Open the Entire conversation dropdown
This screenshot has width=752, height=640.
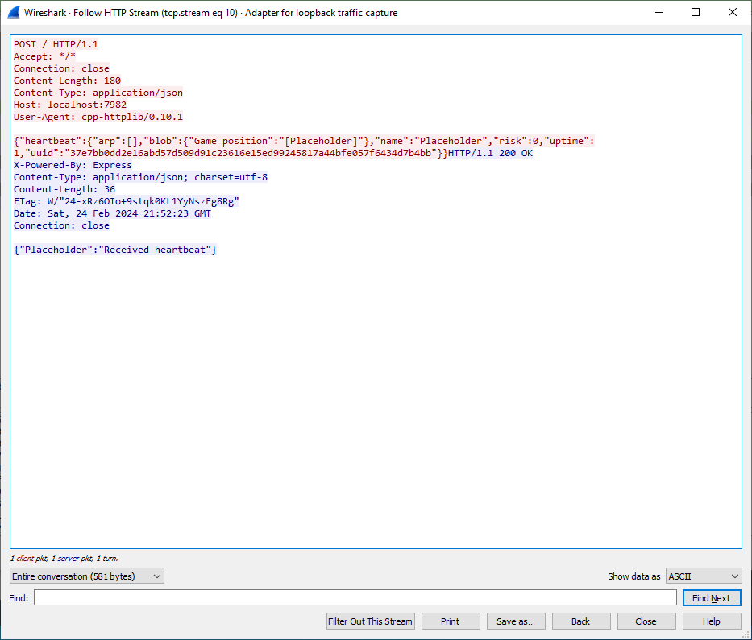pyautogui.click(x=87, y=576)
